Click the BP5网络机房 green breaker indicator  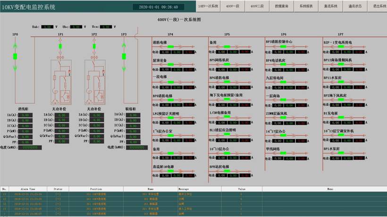(x=227, y=65)
